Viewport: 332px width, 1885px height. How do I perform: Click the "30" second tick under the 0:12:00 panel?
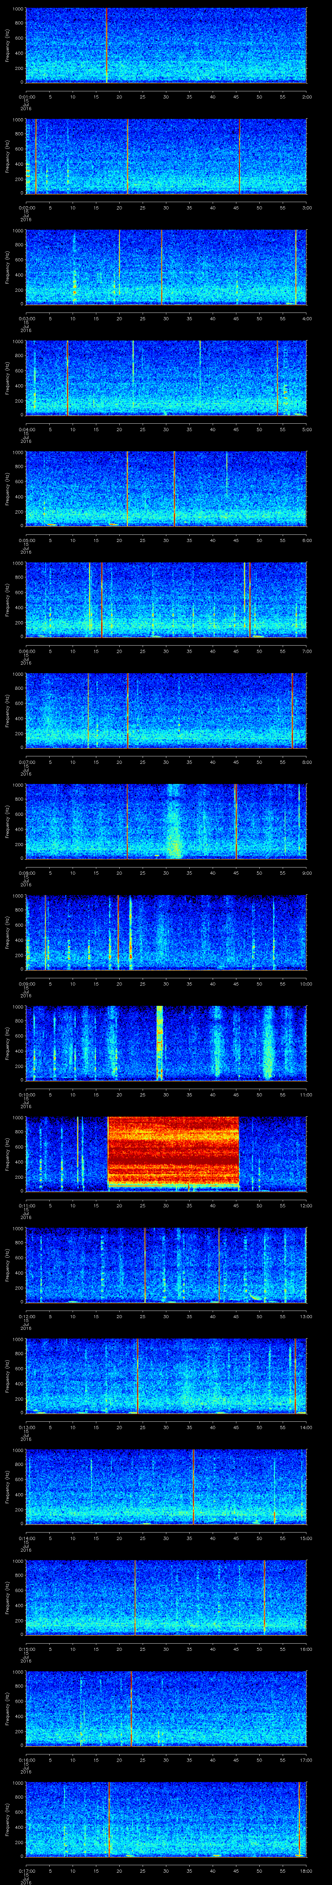coord(166,1316)
